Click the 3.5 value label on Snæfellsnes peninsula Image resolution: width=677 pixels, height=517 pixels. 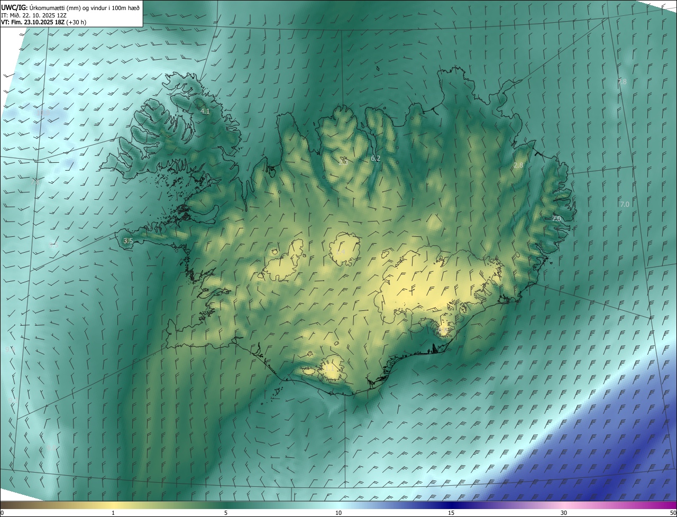(x=127, y=241)
